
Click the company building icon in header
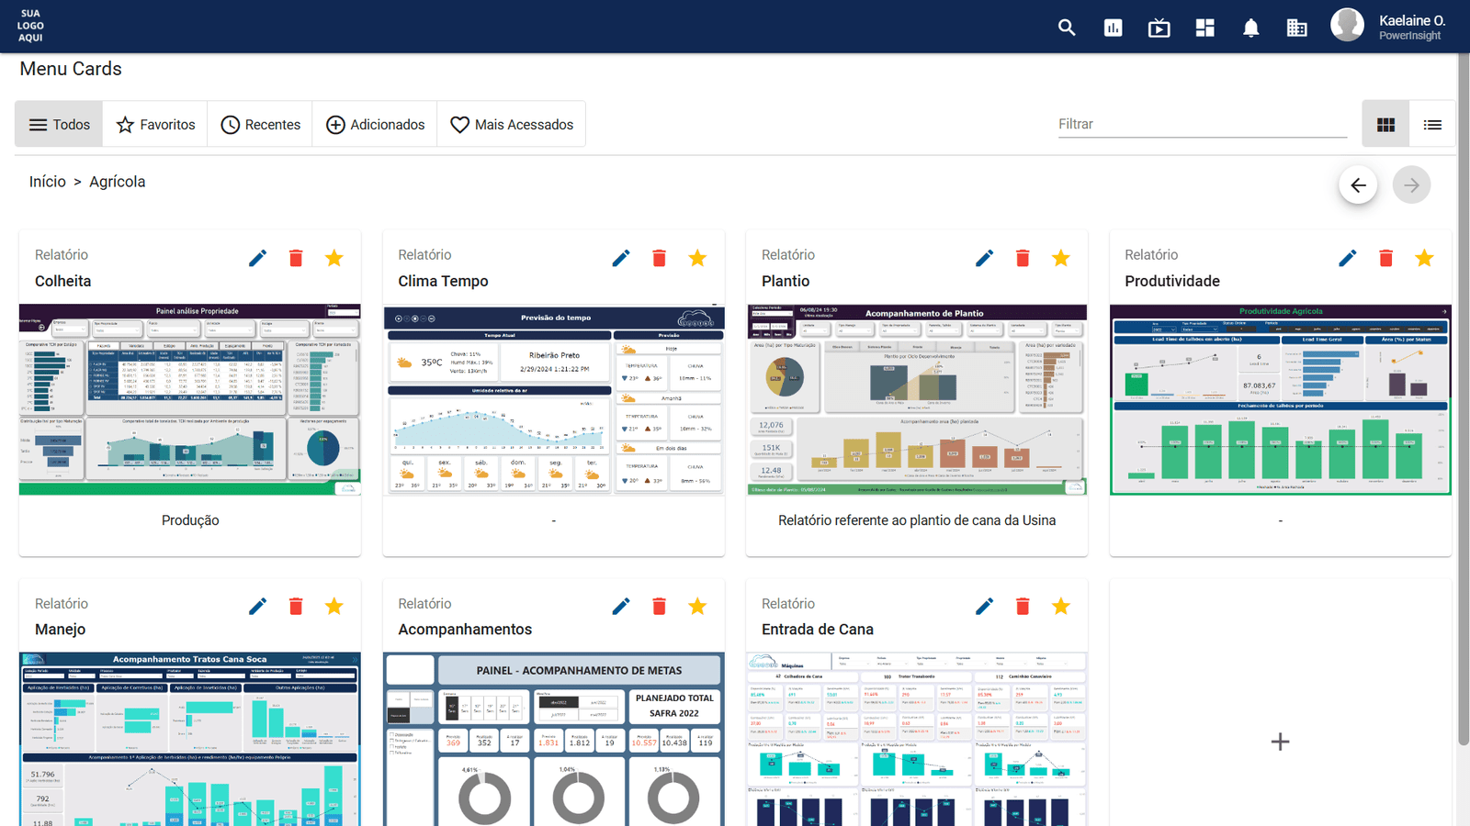click(1296, 28)
